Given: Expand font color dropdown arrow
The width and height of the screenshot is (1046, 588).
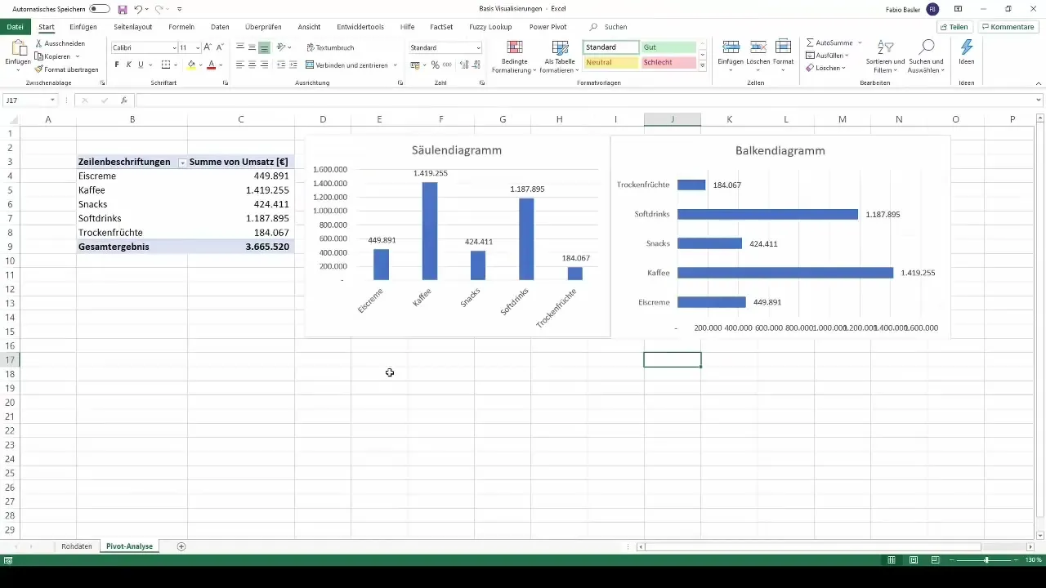Looking at the screenshot, I should pyautogui.click(x=221, y=65).
